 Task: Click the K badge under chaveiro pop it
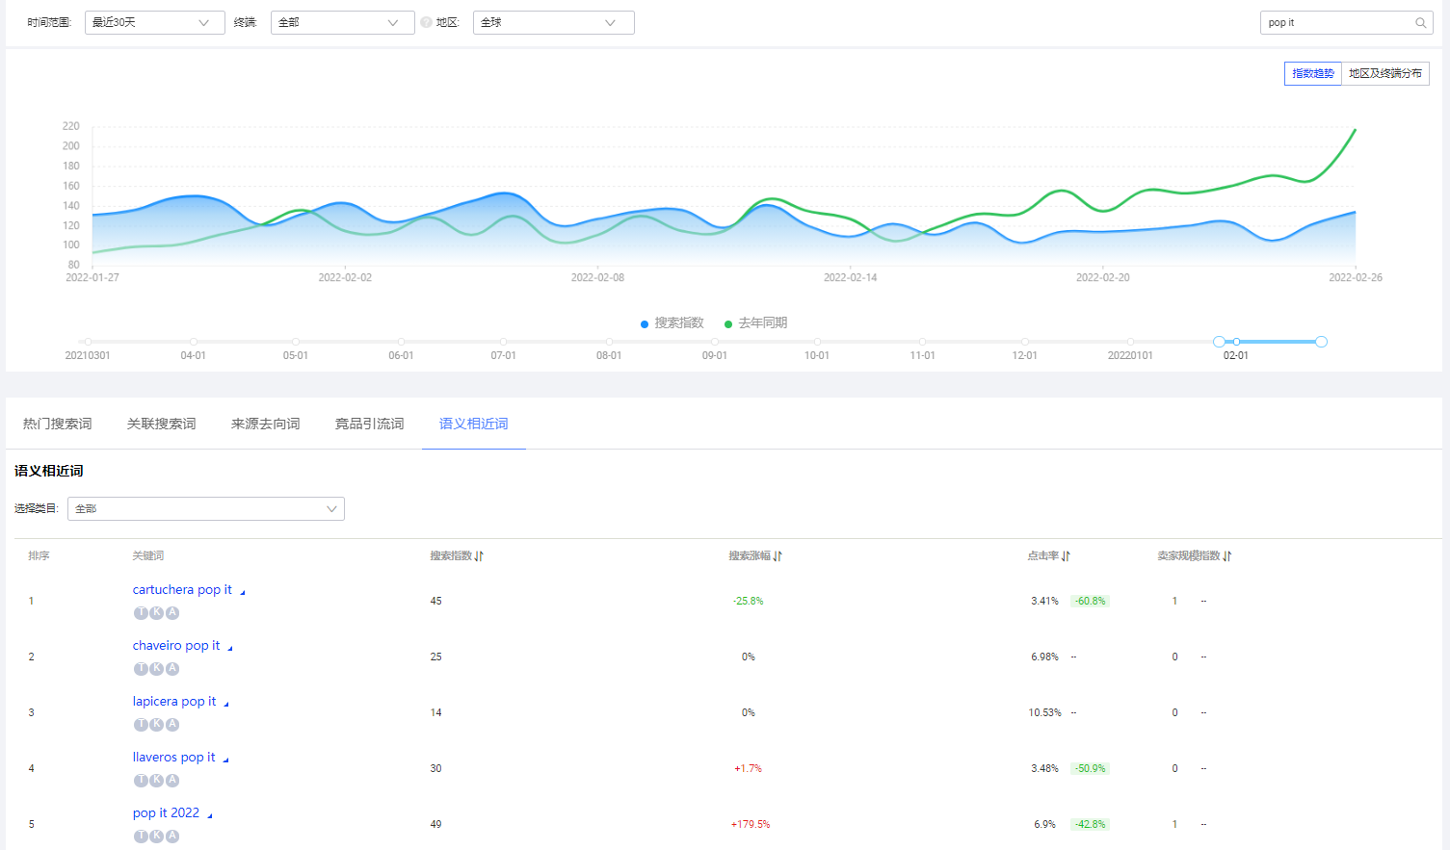tap(156, 669)
